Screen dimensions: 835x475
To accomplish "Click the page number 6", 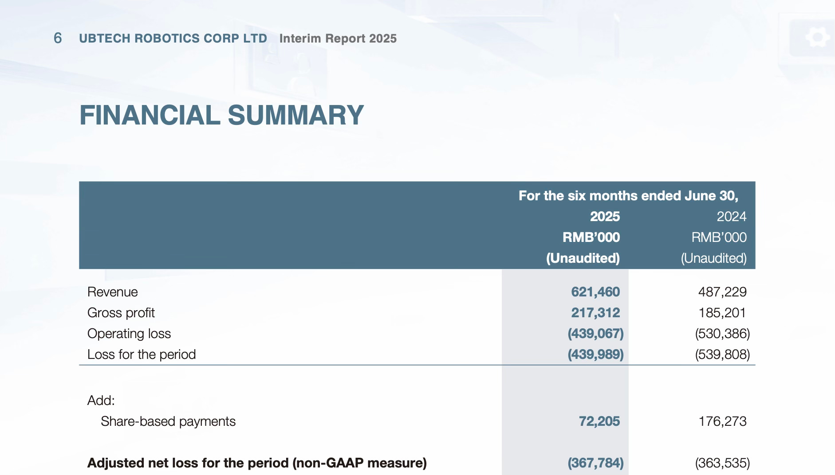I will pos(58,39).
